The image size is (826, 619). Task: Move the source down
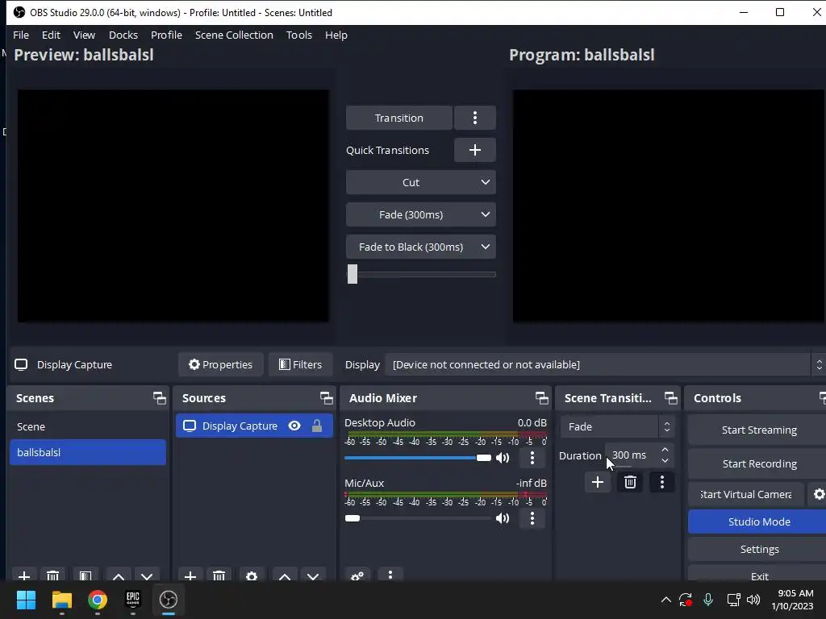tap(314, 575)
